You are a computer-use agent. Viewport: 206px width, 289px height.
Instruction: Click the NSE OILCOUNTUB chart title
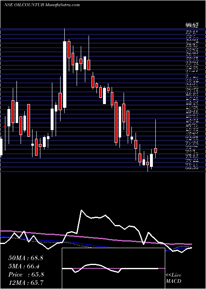click(x=42, y=5)
